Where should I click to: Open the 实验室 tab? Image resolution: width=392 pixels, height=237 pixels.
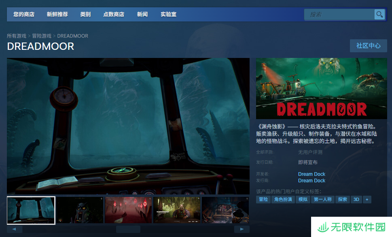tap(169, 14)
